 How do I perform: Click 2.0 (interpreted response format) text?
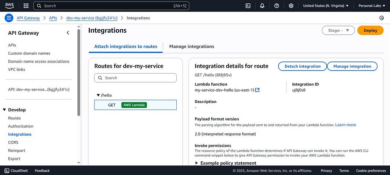[225, 134]
